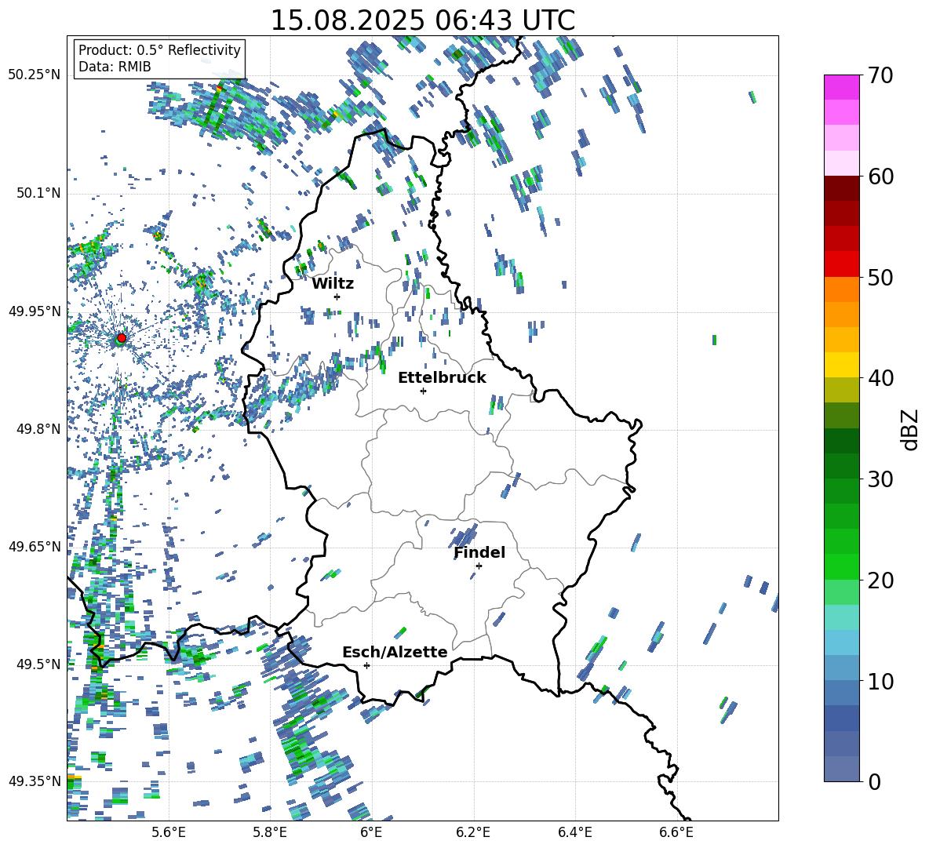
Task: Click the 6.4°E longitude label
Action: tap(574, 832)
